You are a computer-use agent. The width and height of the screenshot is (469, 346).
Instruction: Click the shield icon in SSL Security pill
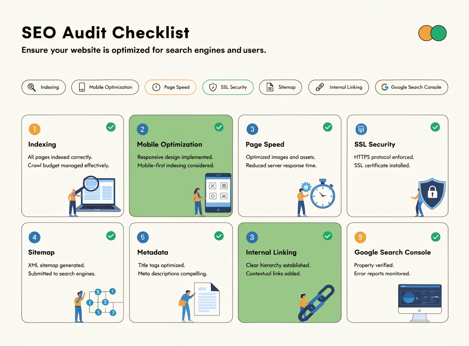[x=213, y=87]
